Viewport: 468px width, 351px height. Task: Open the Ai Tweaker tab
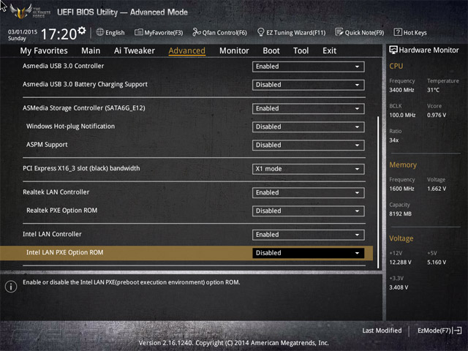[x=135, y=50]
